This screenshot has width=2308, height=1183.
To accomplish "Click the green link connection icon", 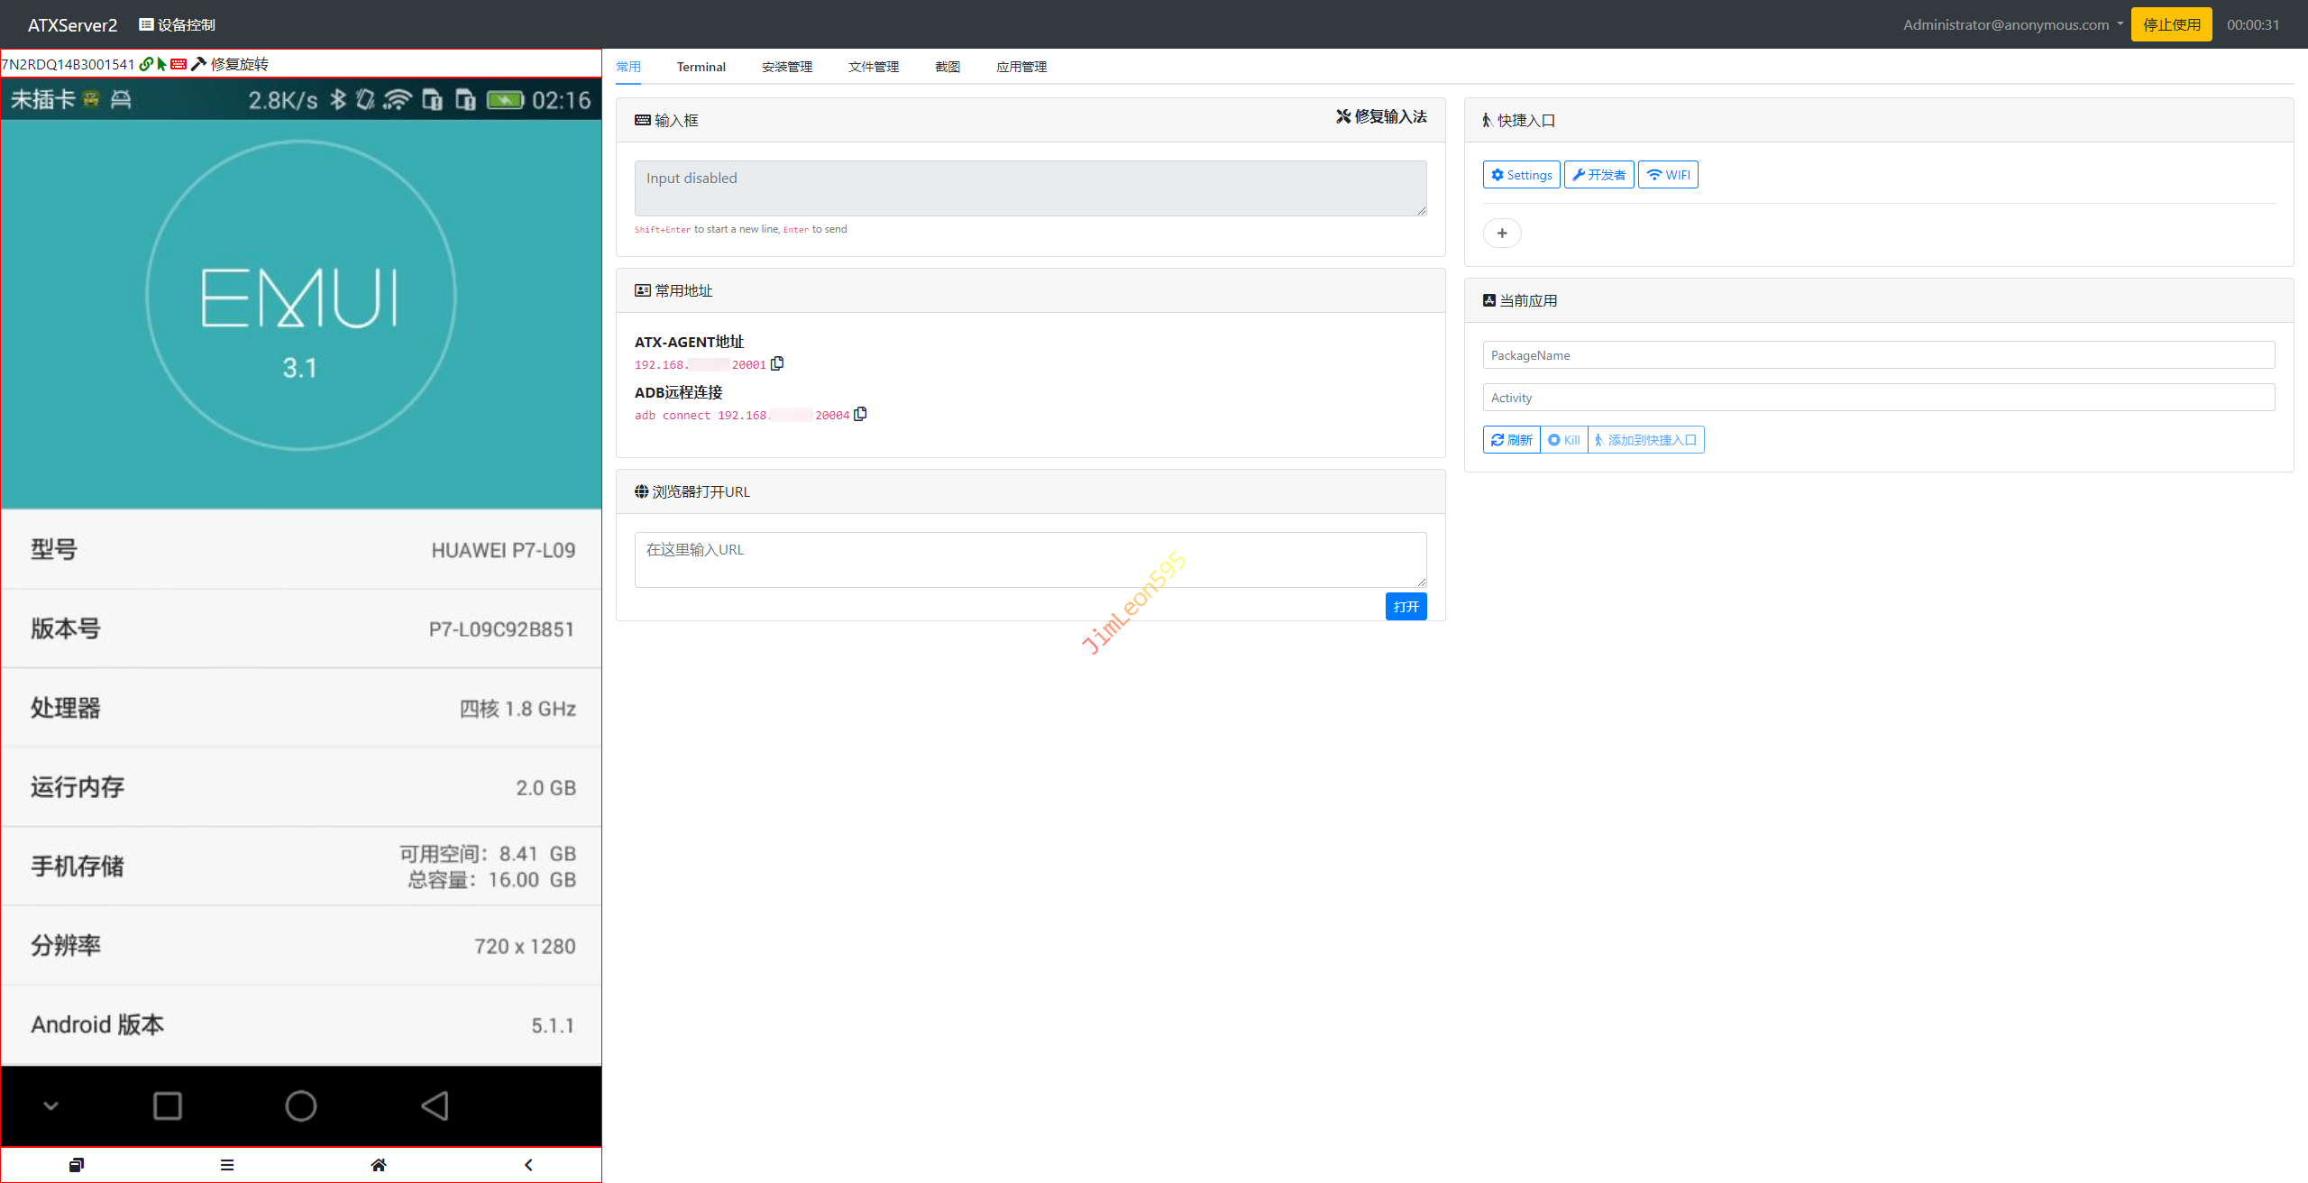I will click(145, 64).
